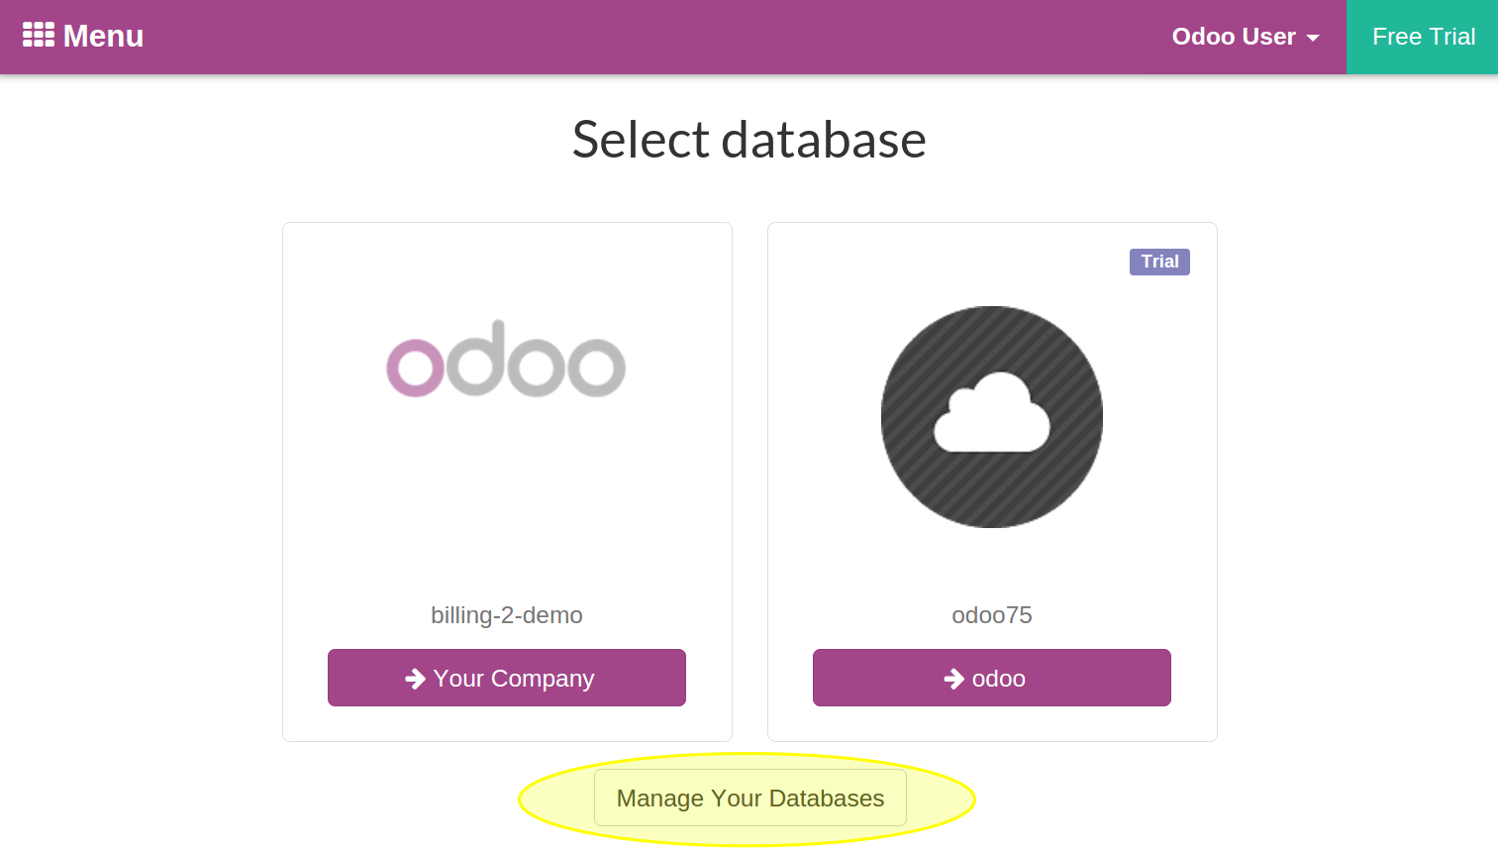Click blank space inside billing-2-demo card

[506, 495]
